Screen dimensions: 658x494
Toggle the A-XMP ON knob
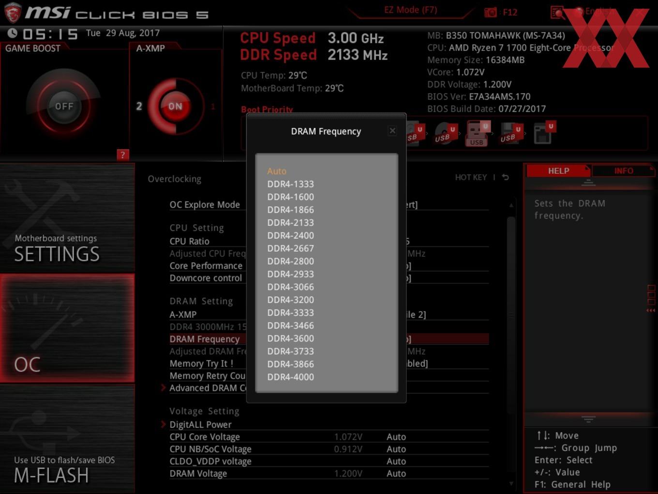175,106
